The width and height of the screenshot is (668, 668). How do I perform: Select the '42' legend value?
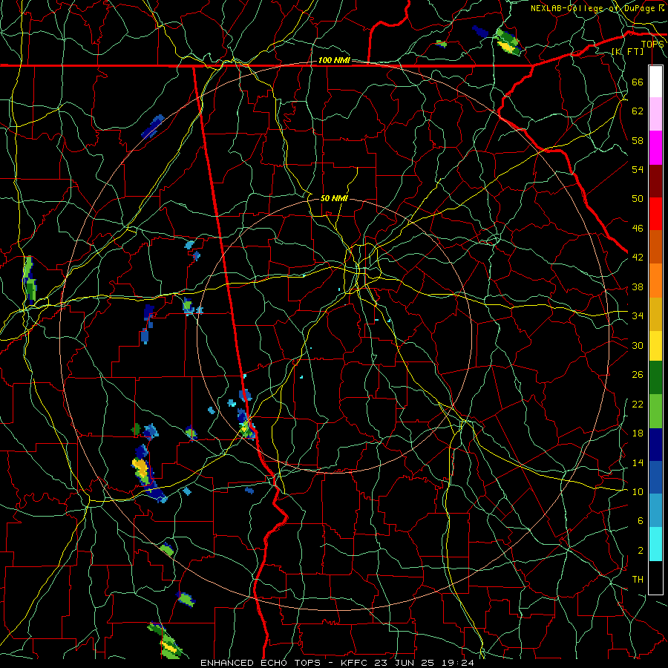coord(638,258)
